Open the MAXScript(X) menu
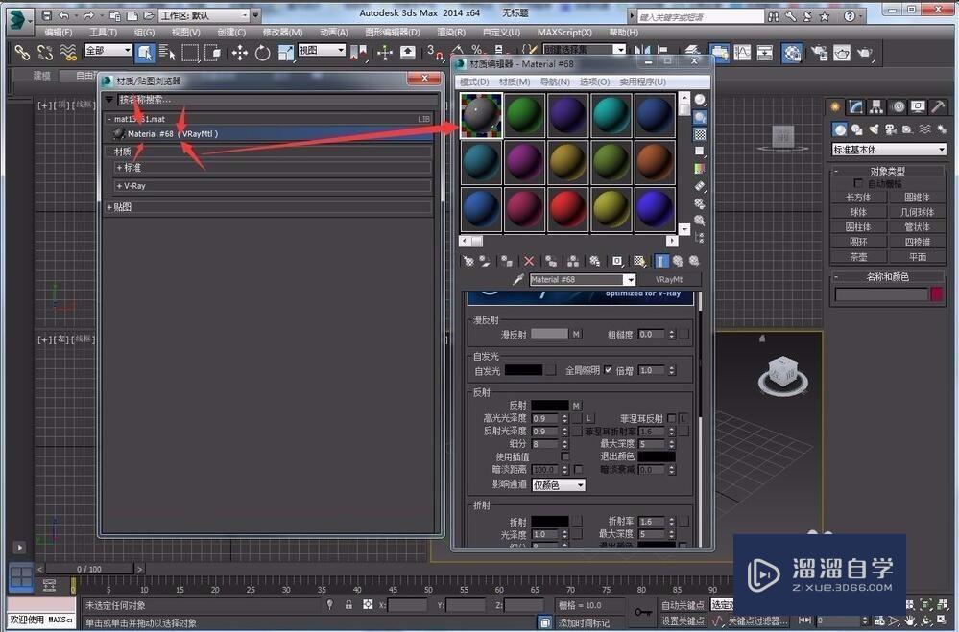 564,32
